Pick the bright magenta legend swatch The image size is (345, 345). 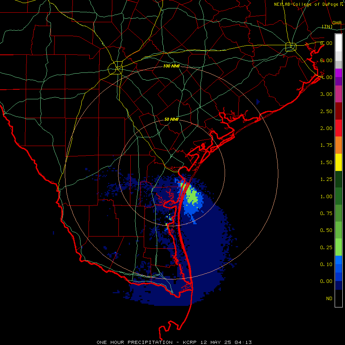[338, 73]
